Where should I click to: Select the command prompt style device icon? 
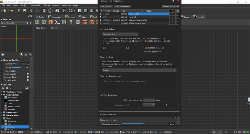click(x=57, y=22)
